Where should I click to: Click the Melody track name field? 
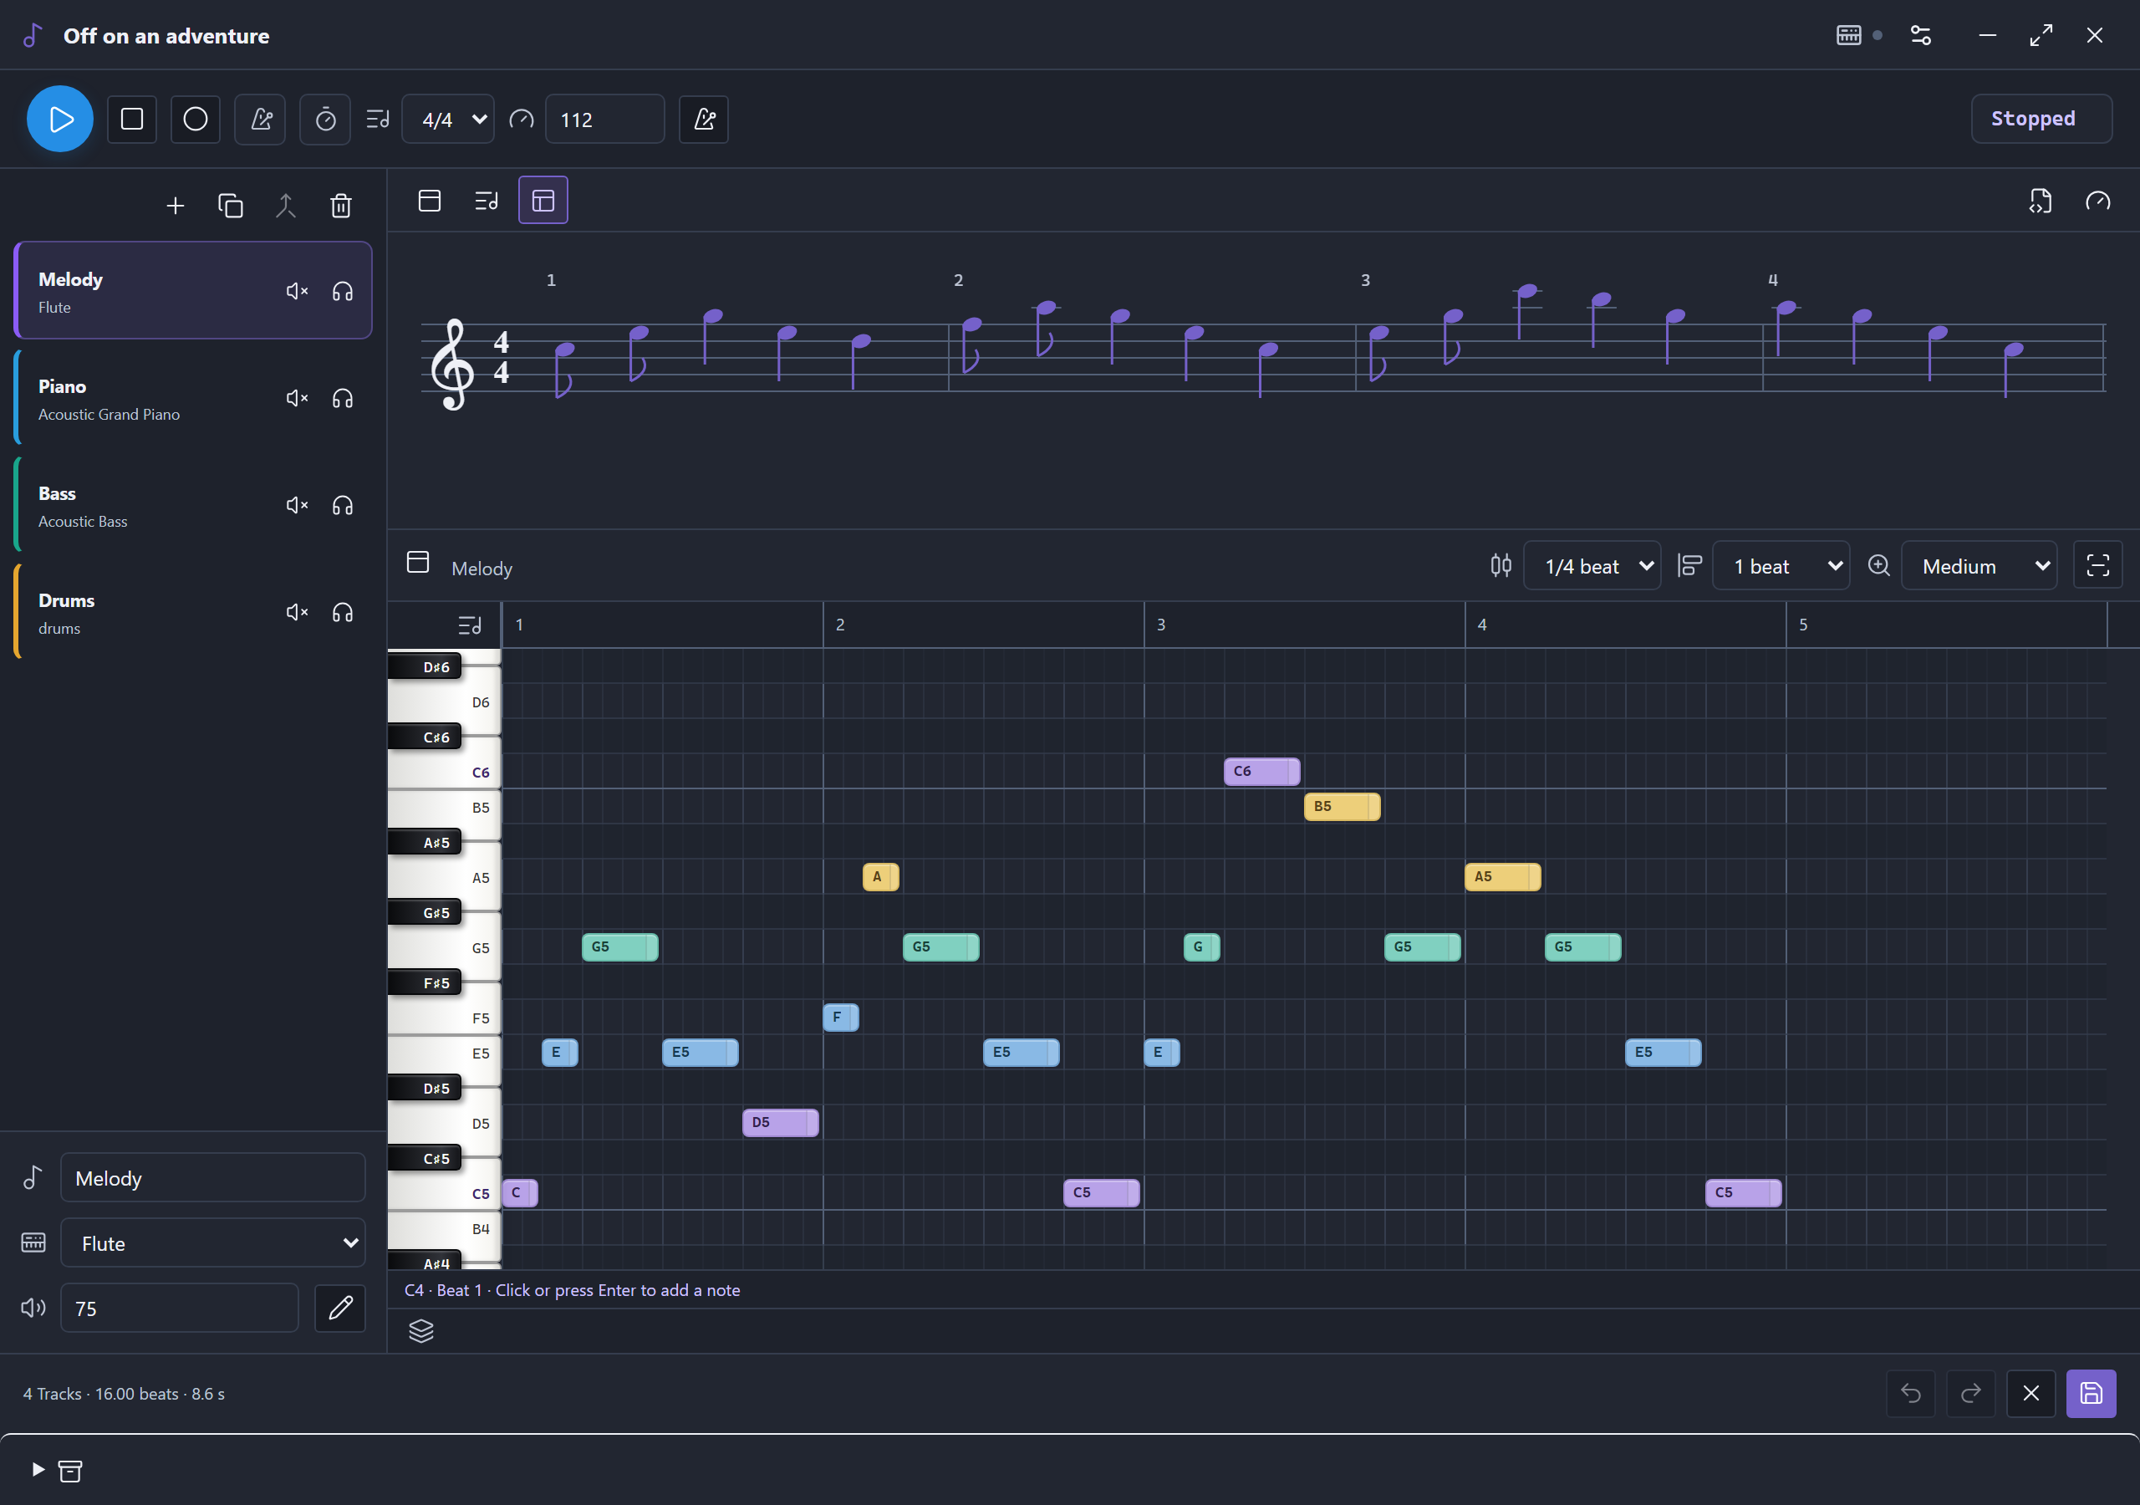point(213,1178)
